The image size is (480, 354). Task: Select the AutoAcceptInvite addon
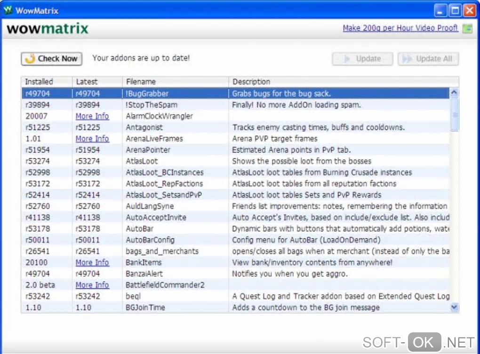pos(156,218)
